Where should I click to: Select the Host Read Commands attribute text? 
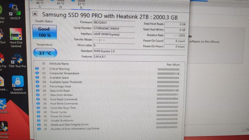click(64, 99)
